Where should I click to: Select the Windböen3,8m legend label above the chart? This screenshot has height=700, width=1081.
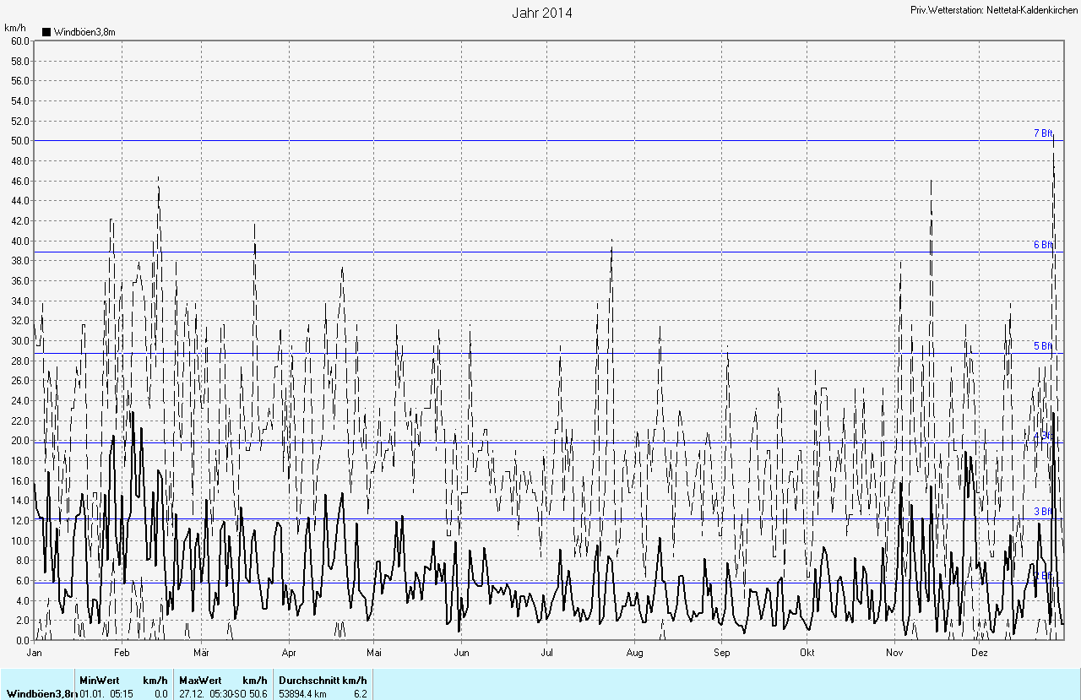click(x=84, y=32)
